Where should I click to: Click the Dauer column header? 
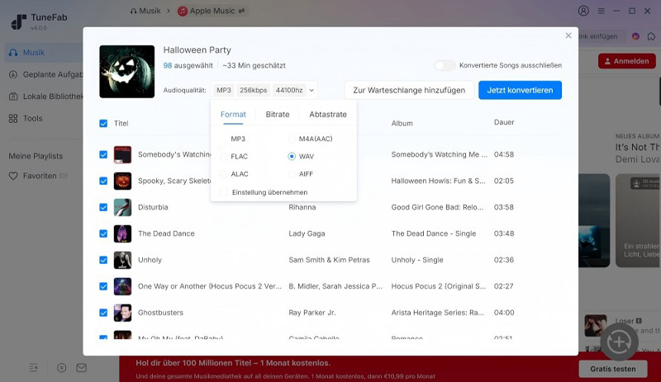pos(504,123)
